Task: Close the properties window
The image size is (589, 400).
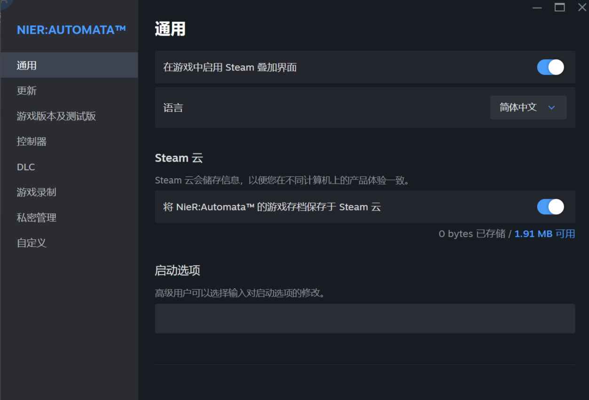Action: (x=581, y=8)
